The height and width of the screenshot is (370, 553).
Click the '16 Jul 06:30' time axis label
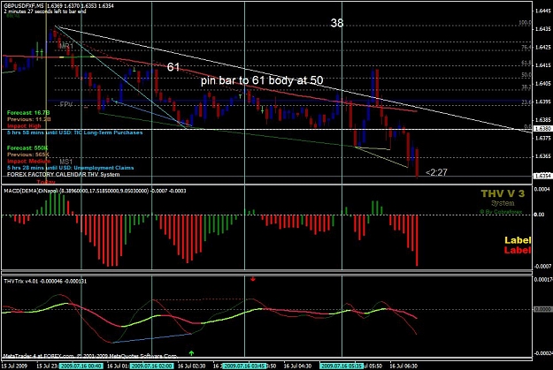click(x=403, y=366)
